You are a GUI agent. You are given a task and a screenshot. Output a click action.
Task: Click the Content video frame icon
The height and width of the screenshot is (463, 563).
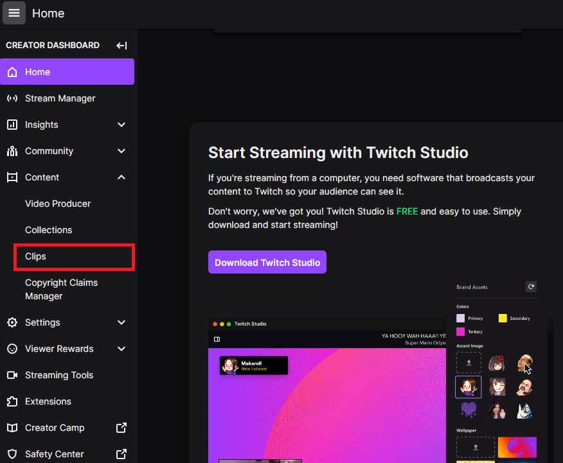(x=12, y=177)
